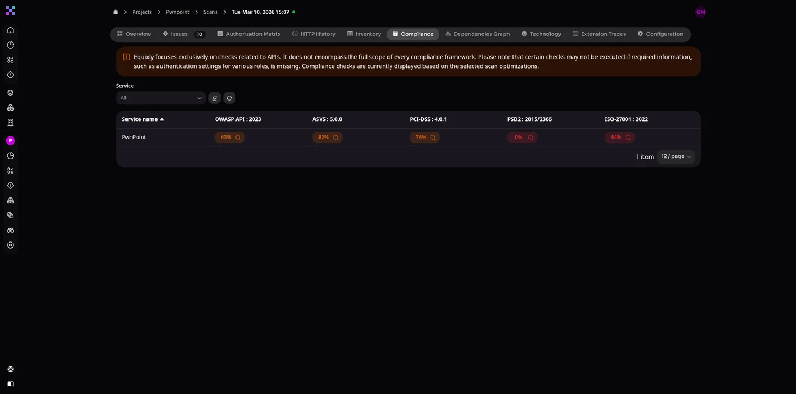Open the GM user avatar menu
The height and width of the screenshot is (394, 796).
(x=700, y=12)
